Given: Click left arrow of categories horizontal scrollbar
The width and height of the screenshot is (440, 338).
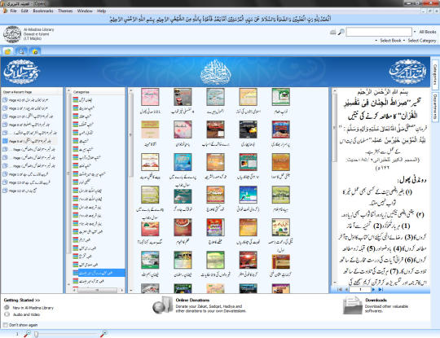Looking at the screenshot, I should pos(74,290).
